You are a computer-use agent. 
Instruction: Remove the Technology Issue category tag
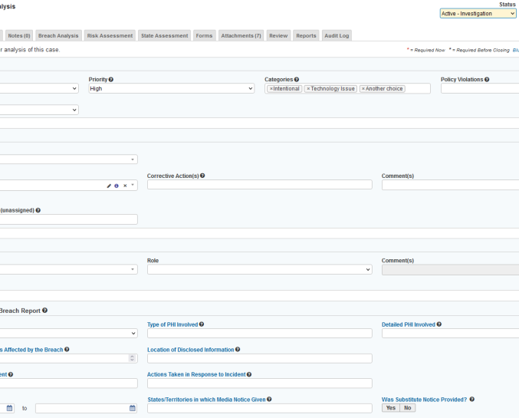(308, 89)
